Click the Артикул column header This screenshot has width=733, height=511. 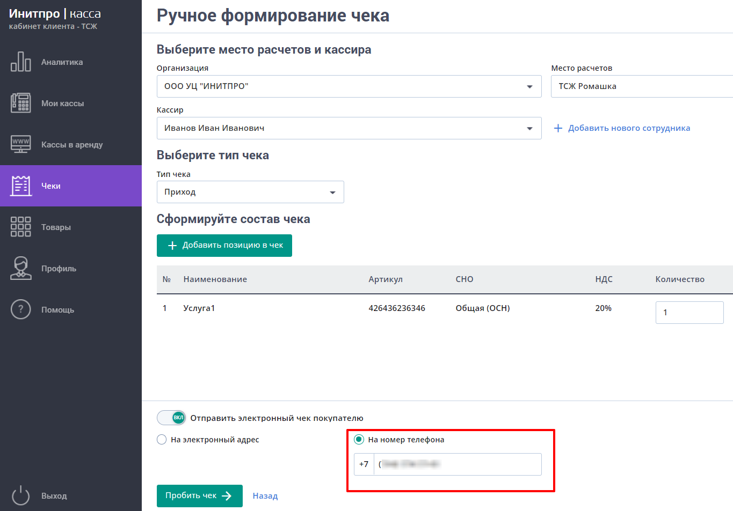[x=386, y=279]
